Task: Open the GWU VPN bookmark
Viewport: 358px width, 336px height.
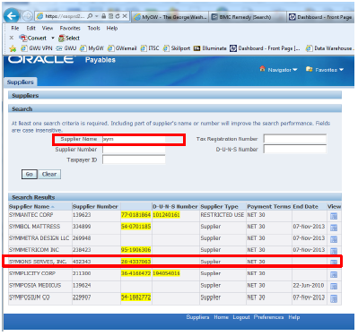Action: click(37, 48)
